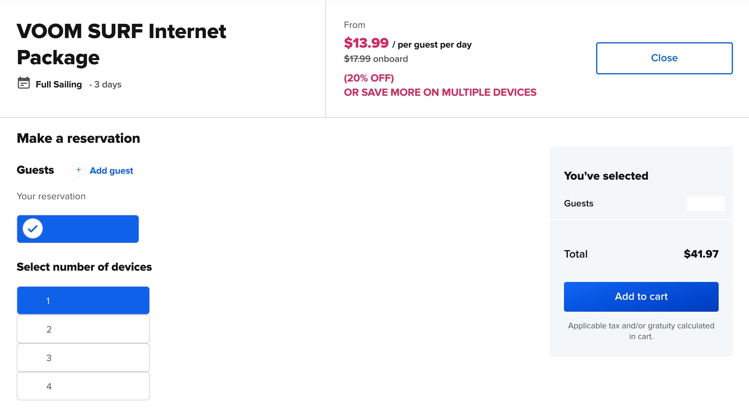
Task: Choose 3 devices option
Action: click(83, 358)
